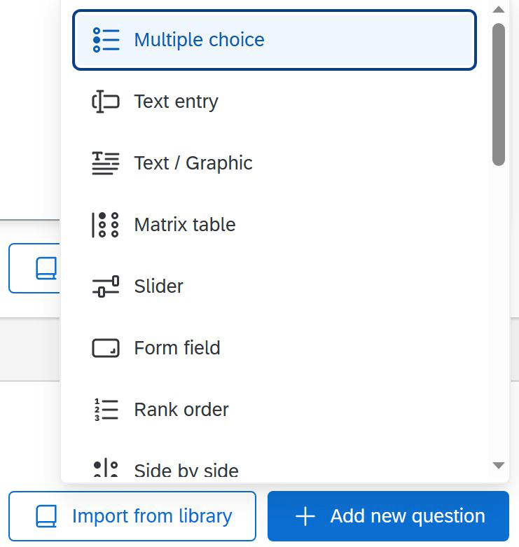Click the dropdown list scrollbar thumb
This screenshot has width=519, height=547.
click(x=499, y=94)
